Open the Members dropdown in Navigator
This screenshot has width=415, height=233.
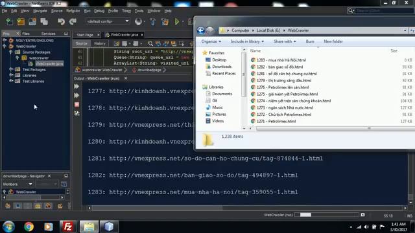point(18,184)
